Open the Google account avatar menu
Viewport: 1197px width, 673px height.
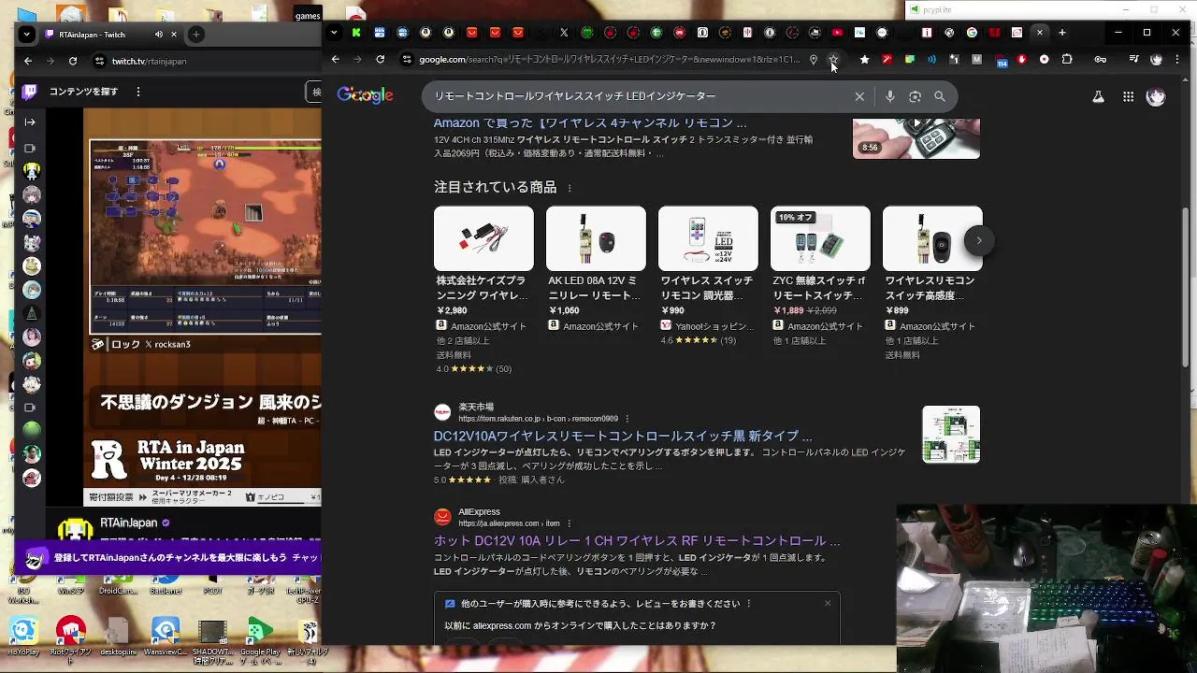1156,96
